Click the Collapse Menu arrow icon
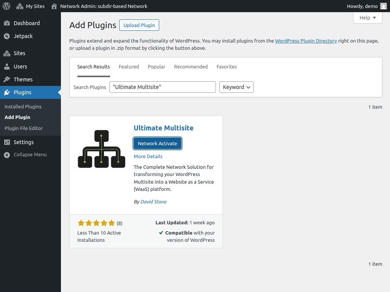390x292 pixels. (7, 155)
